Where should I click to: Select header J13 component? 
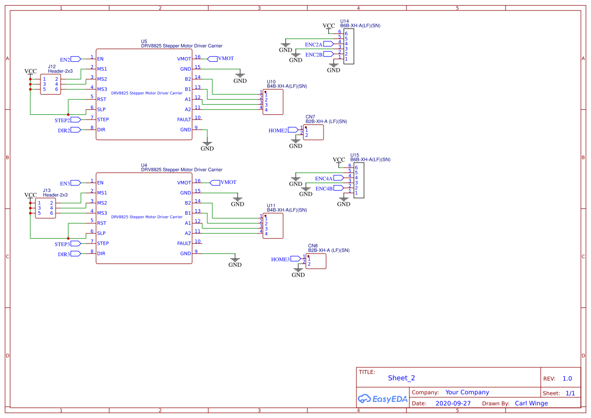point(44,207)
